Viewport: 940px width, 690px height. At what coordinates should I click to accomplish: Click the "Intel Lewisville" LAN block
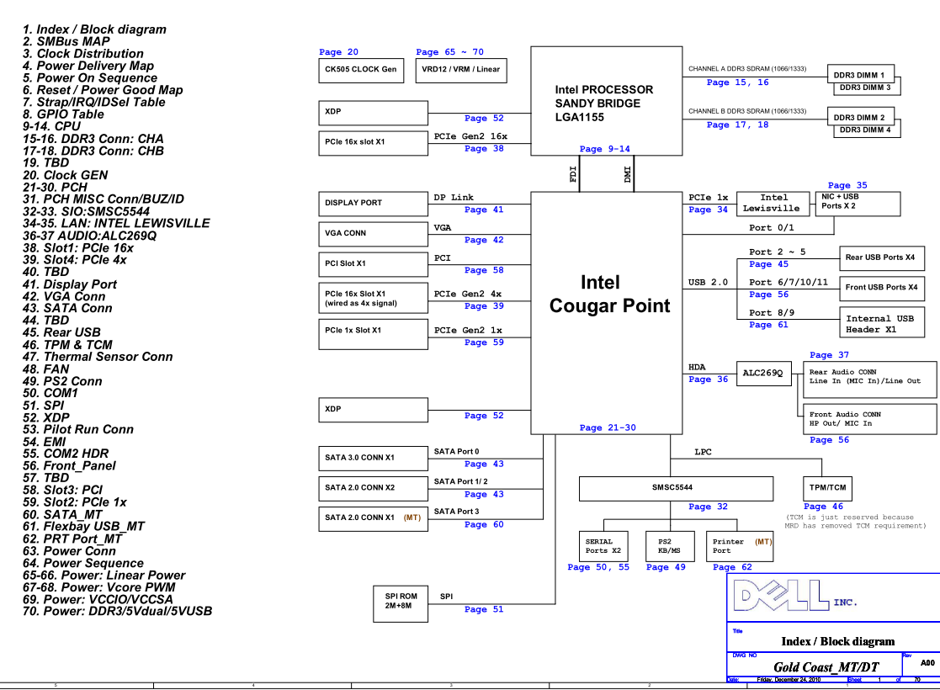pyautogui.click(x=773, y=204)
